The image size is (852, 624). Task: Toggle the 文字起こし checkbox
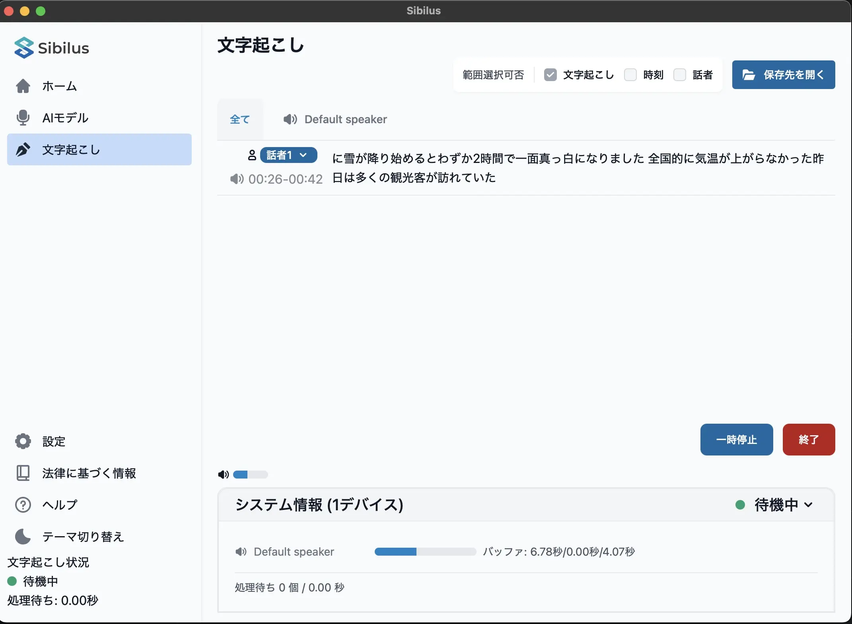[x=550, y=75]
